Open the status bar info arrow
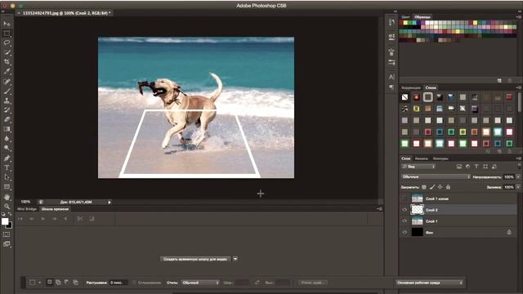523x294 pixels. point(110,202)
